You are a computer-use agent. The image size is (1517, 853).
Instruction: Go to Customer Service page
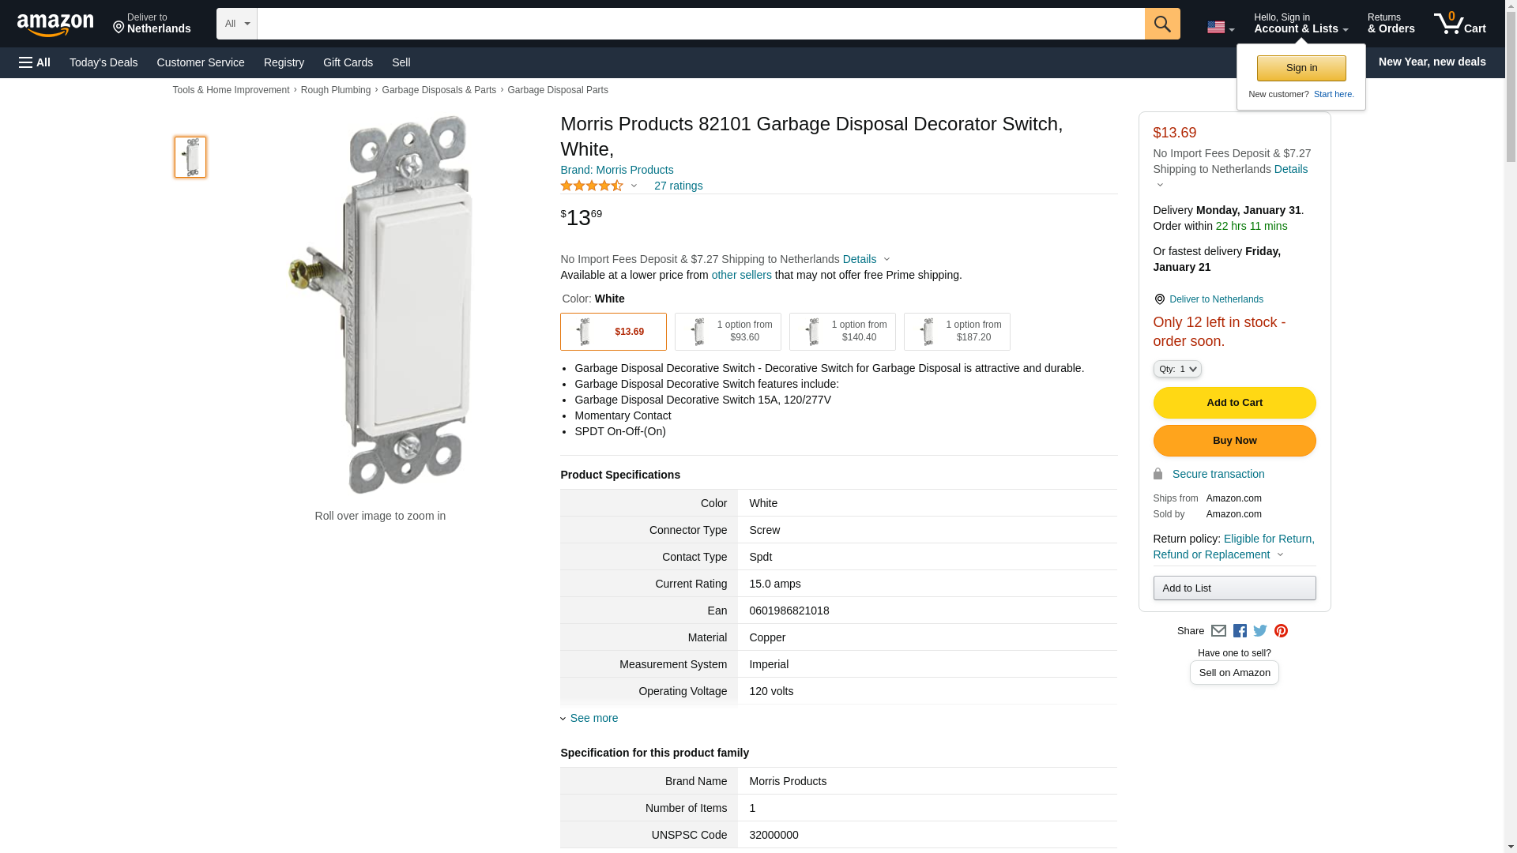coord(201,62)
